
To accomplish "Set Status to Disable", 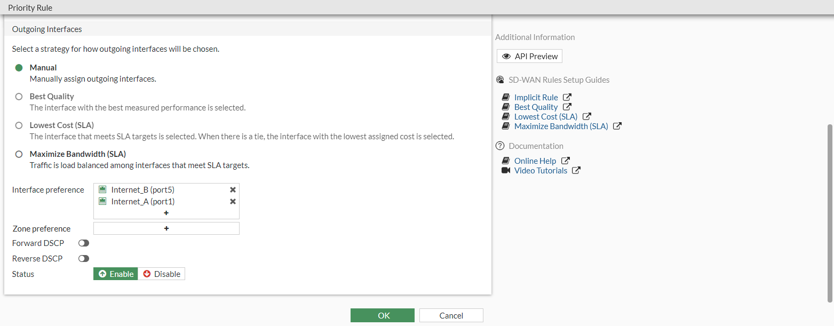I will pyautogui.click(x=162, y=274).
